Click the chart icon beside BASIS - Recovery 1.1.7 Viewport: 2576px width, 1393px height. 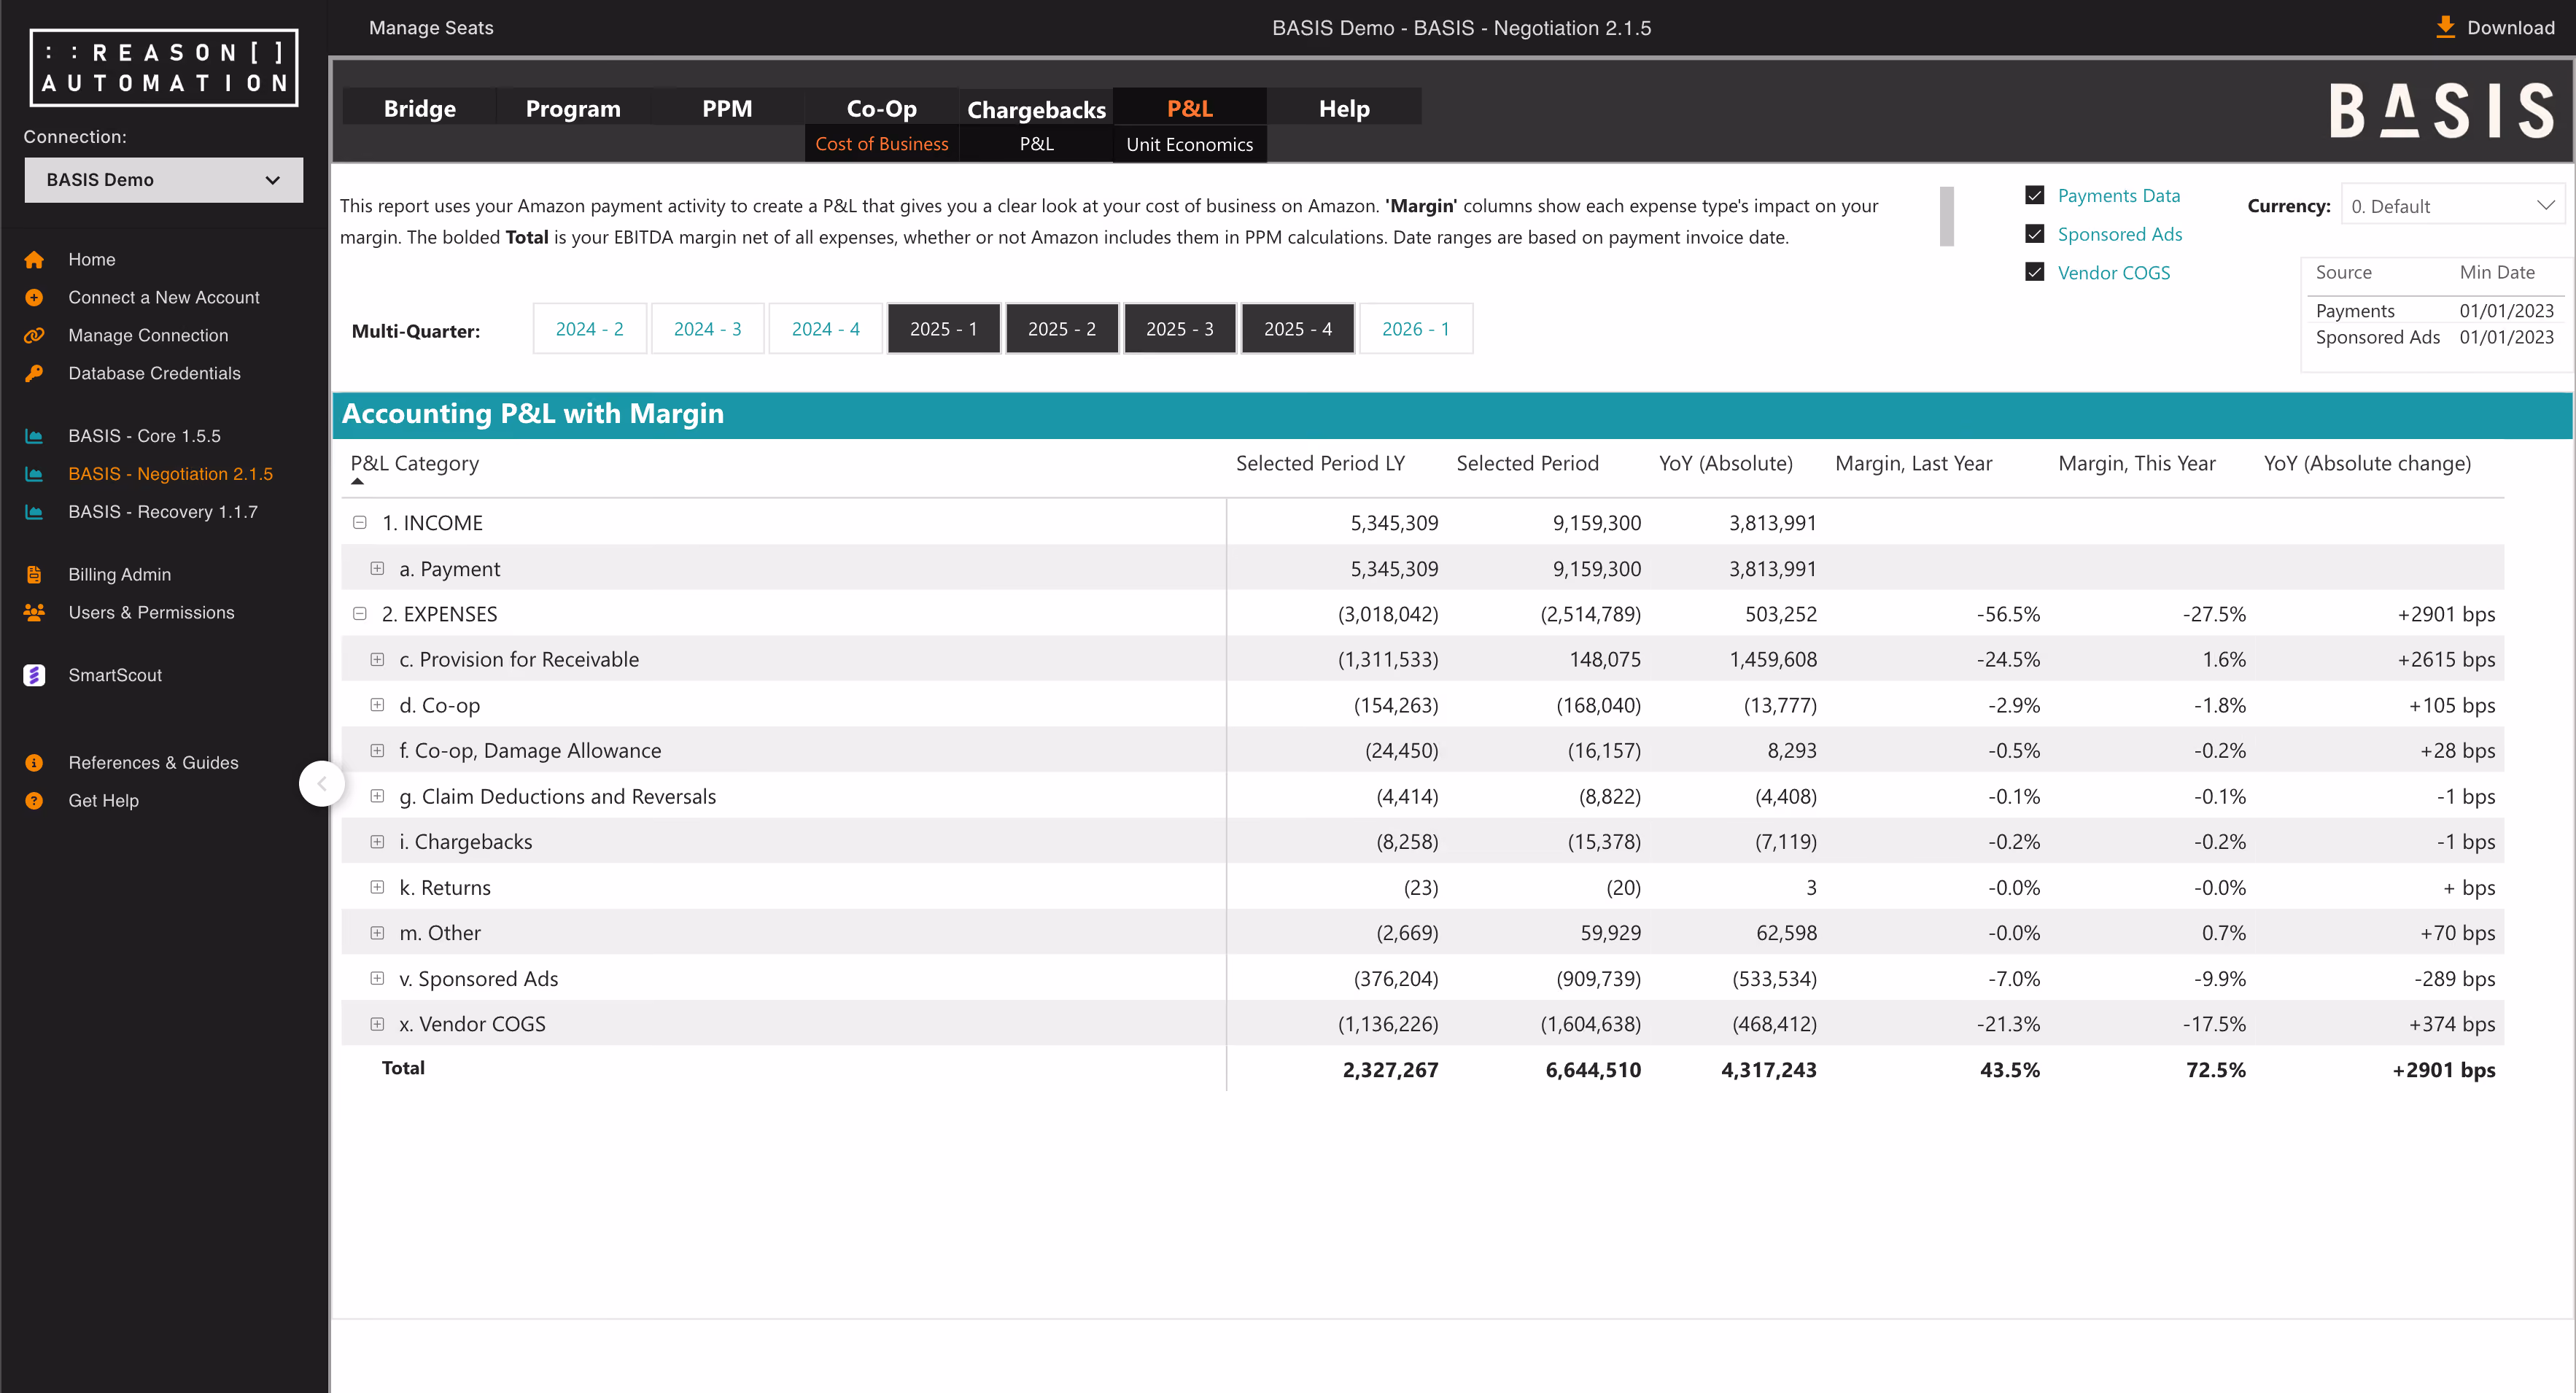[34, 513]
